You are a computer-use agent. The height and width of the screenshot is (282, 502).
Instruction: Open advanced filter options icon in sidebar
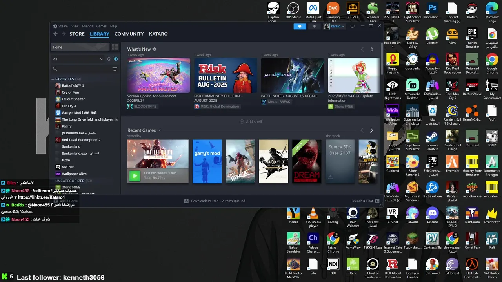click(x=115, y=69)
